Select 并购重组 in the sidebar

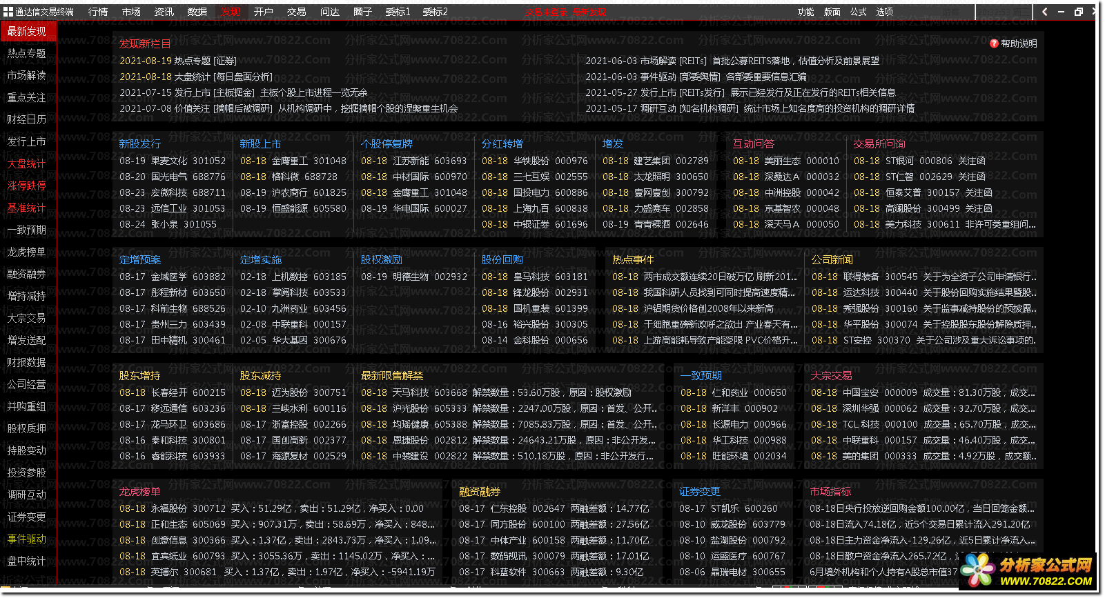[x=27, y=406]
